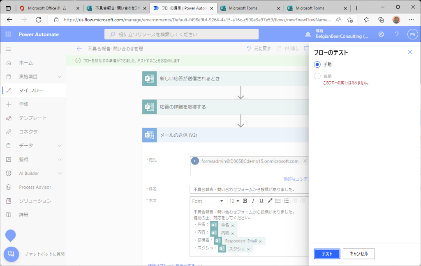The height and width of the screenshot is (266, 421).
Task: Open the FA account profile circle
Action: [412, 34]
